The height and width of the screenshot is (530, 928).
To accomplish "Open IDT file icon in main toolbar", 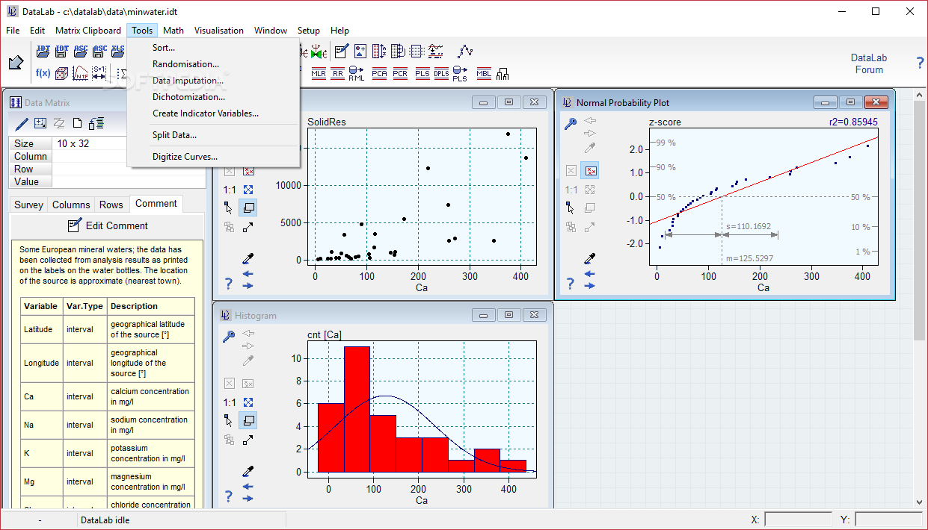I will [43, 52].
